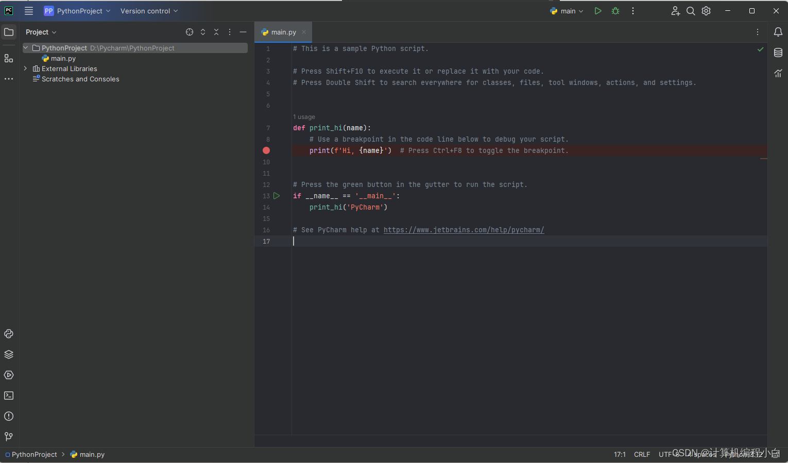Open the Problems tool window
Viewport: 788px width, 463px height.
coord(9,416)
